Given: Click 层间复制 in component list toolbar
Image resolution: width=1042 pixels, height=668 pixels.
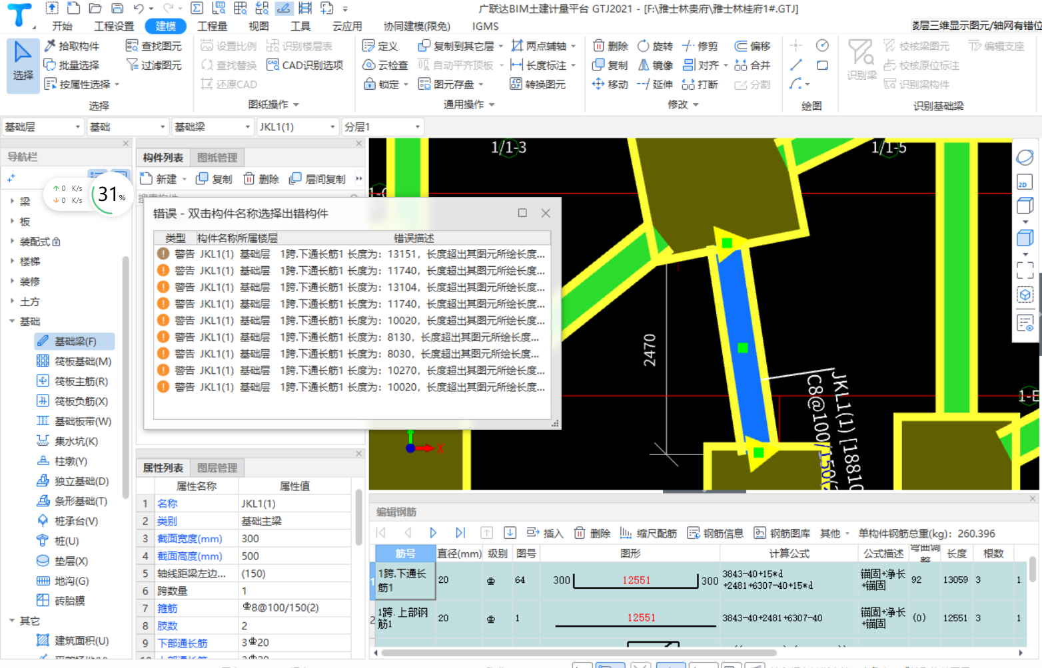Looking at the screenshot, I should point(317,179).
